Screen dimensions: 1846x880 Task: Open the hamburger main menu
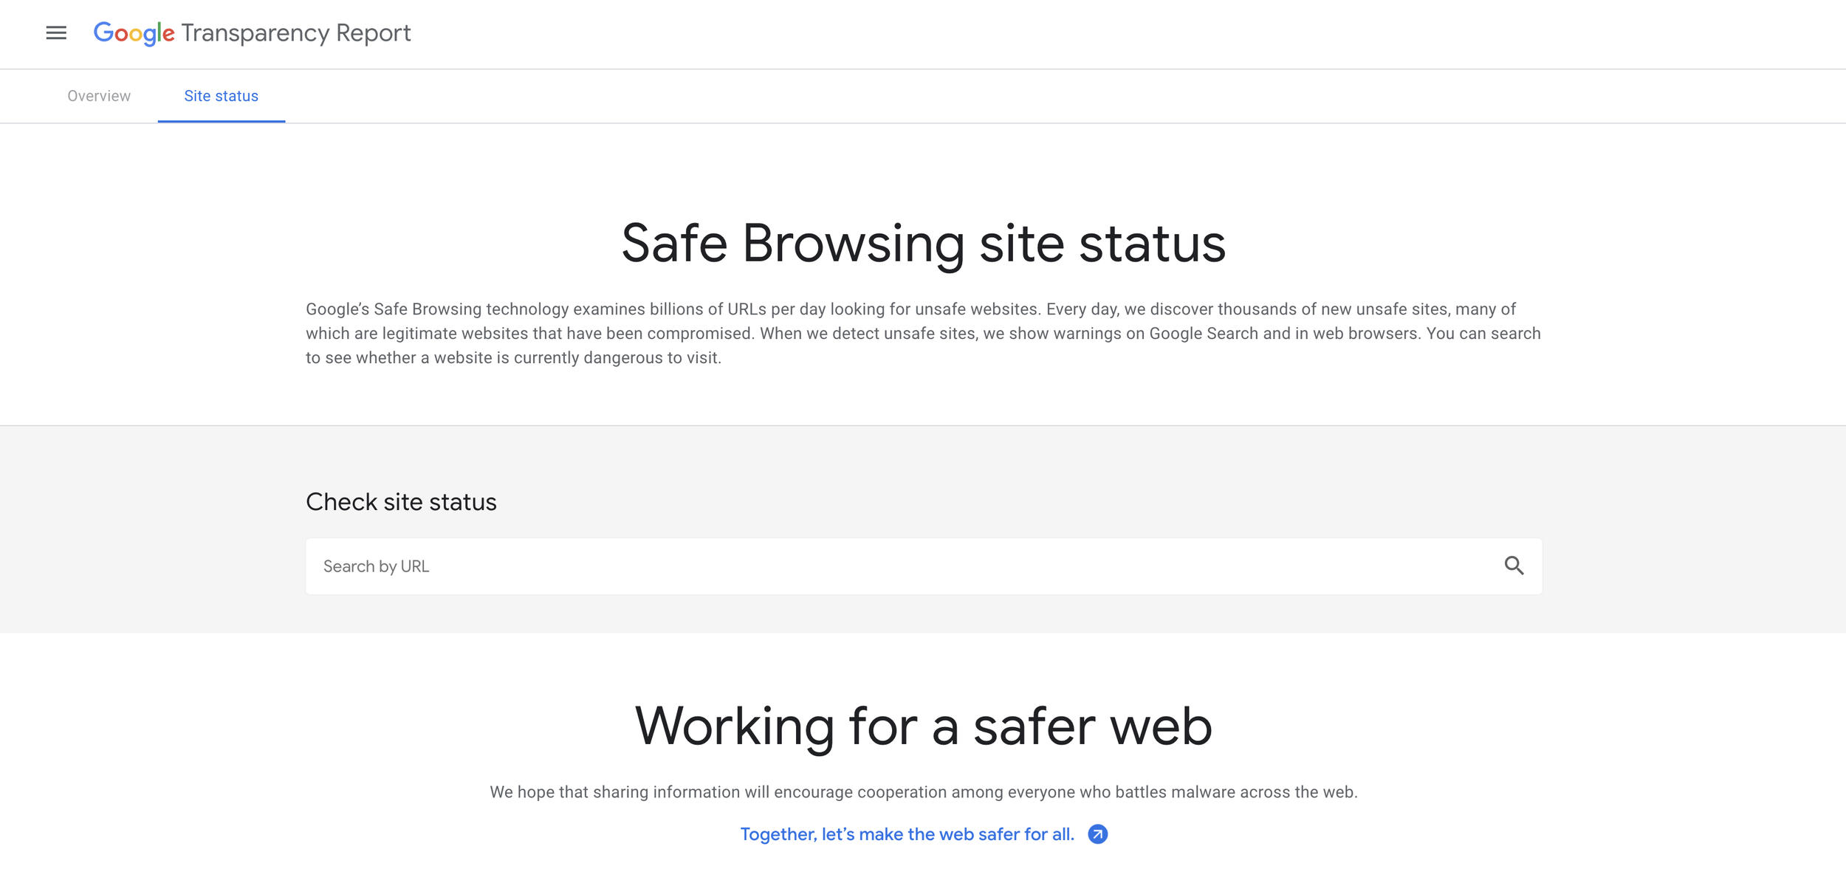click(56, 33)
